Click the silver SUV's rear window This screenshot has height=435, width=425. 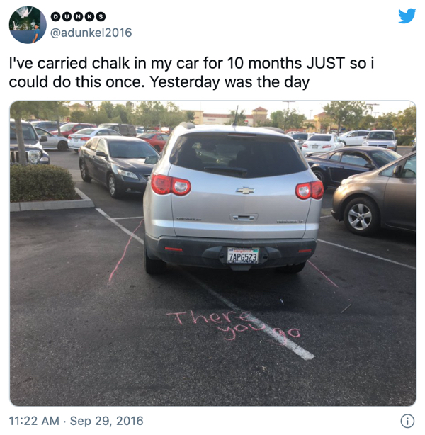pos(238,155)
